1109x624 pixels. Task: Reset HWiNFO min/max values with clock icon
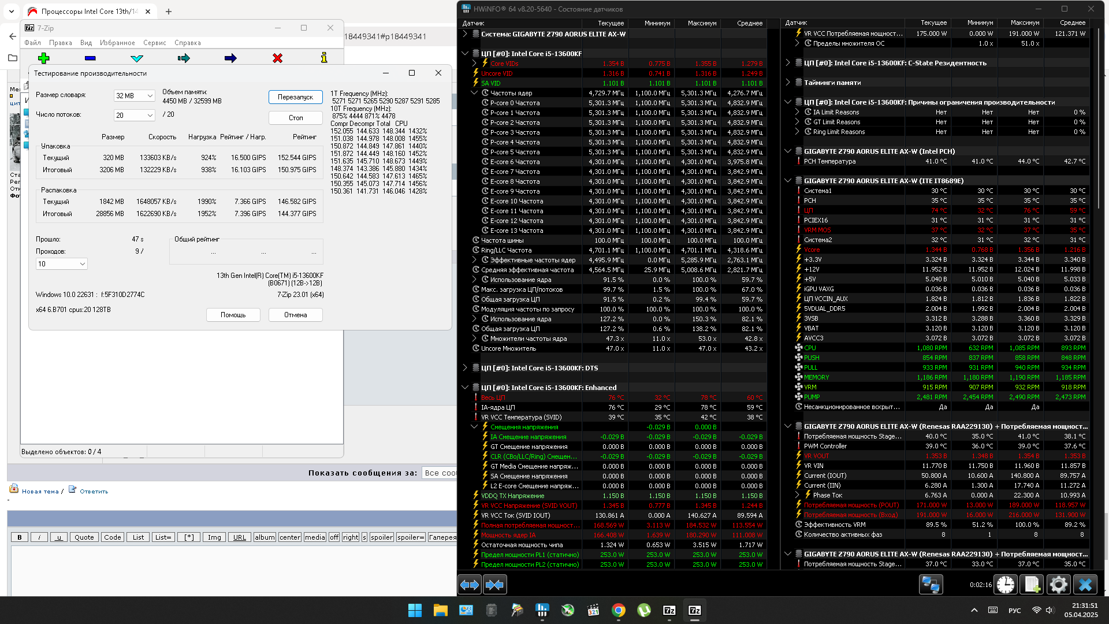click(x=1006, y=585)
